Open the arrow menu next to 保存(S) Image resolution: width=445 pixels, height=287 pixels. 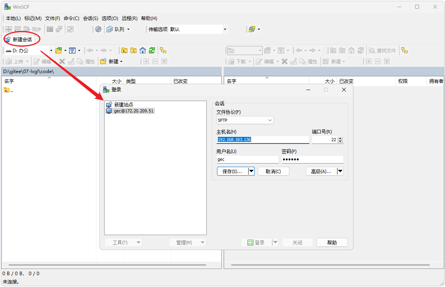click(x=251, y=171)
